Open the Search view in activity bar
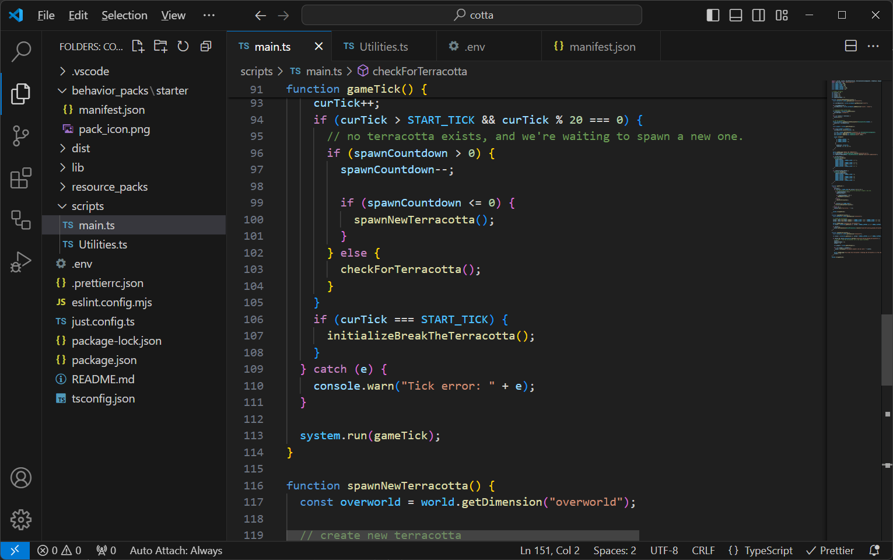This screenshot has height=560, width=893. [x=21, y=51]
